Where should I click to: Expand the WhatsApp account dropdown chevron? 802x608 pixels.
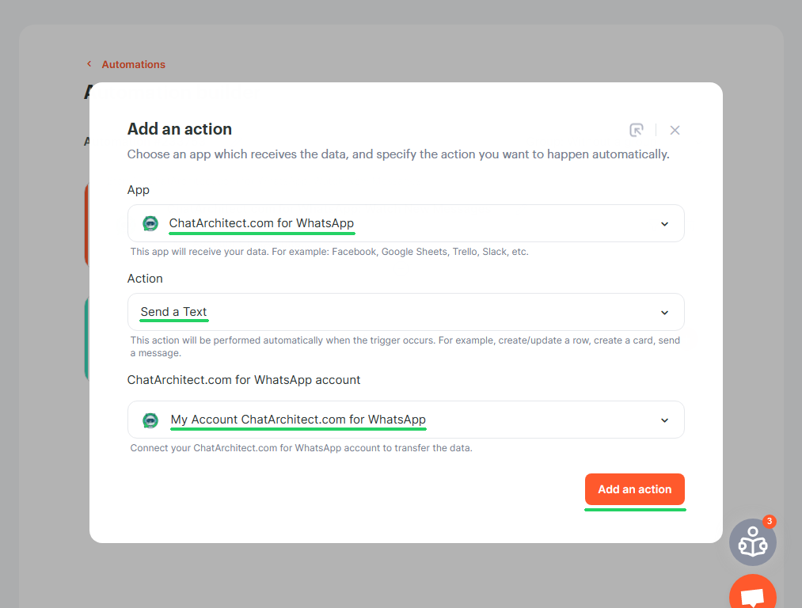tap(664, 420)
